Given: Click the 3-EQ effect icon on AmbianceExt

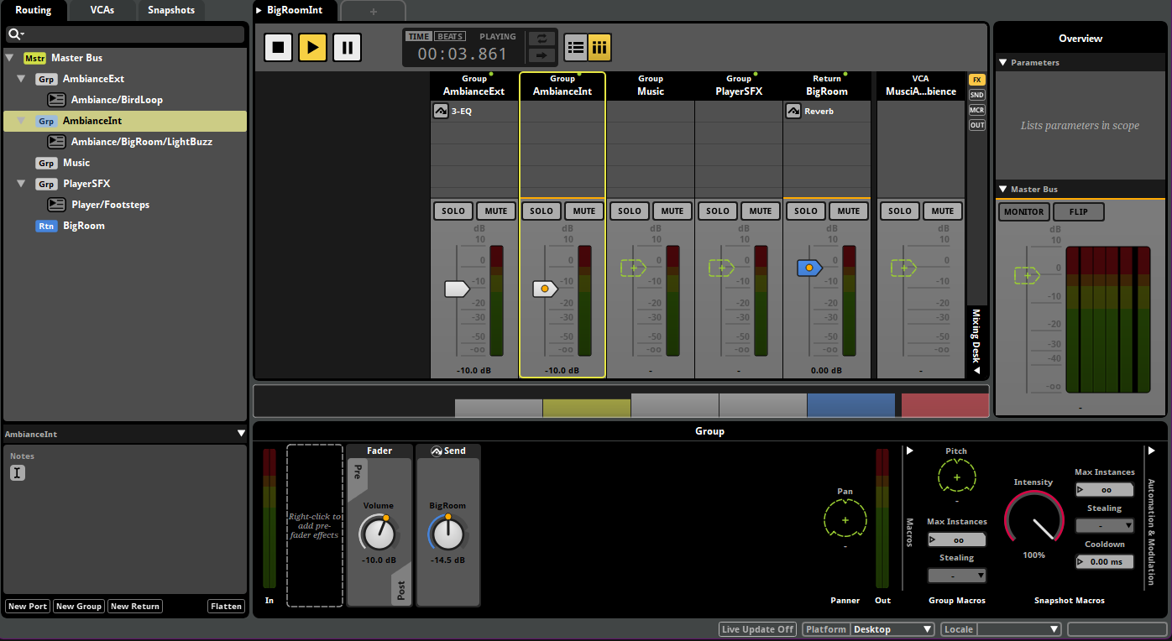Looking at the screenshot, I should 441,111.
